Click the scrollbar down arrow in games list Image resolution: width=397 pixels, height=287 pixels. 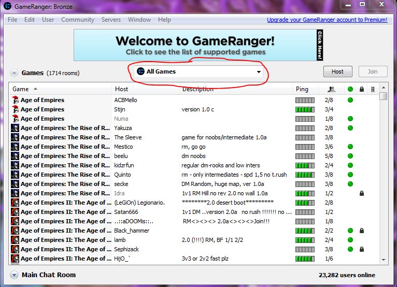coord(384,259)
